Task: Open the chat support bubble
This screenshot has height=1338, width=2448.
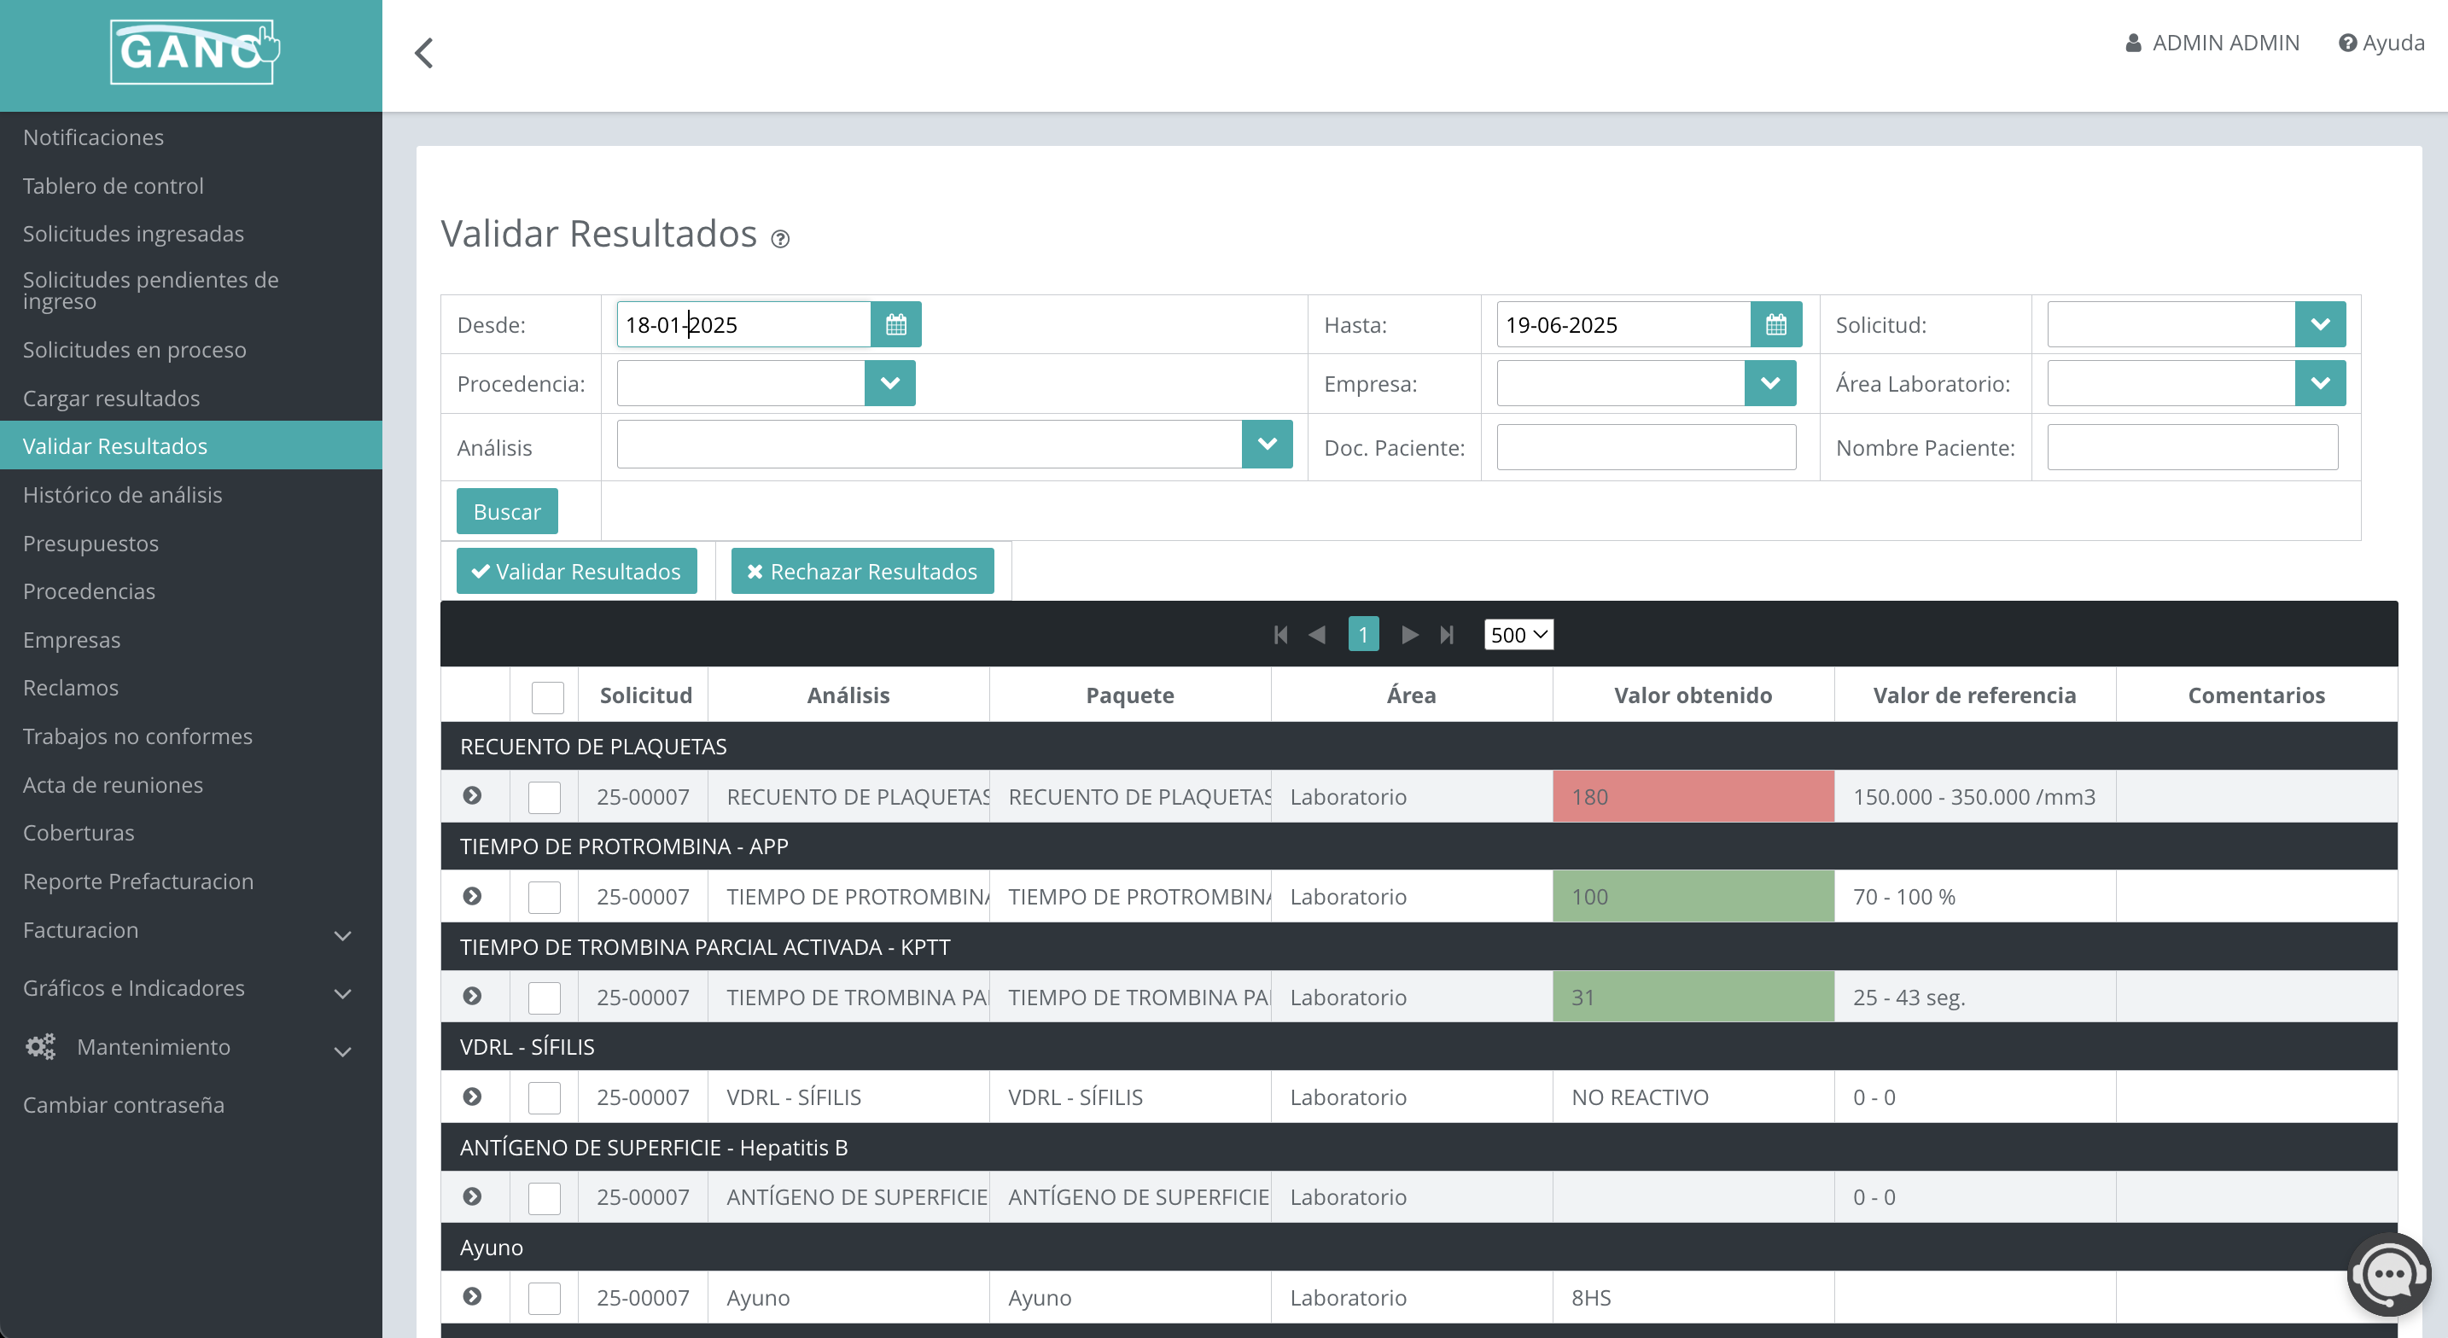Action: 2390,1273
